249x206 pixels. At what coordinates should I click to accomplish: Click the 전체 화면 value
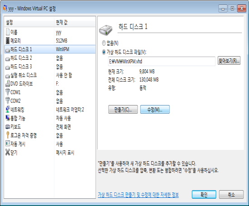tap(63, 127)
